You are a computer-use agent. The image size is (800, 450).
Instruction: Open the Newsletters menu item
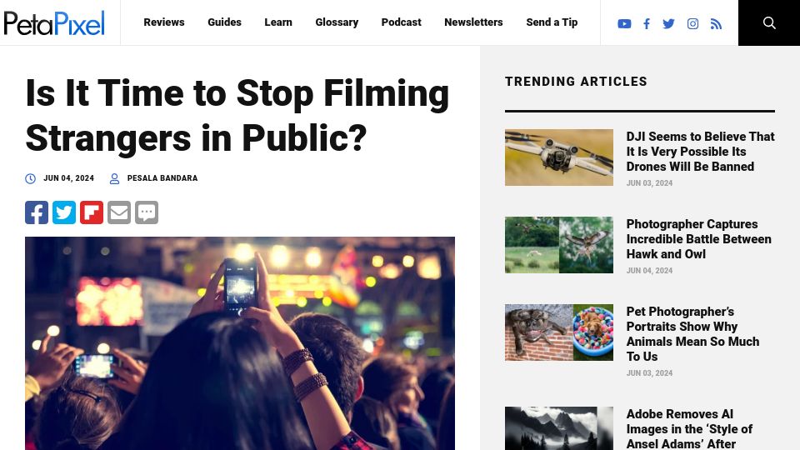pos(473,22)
